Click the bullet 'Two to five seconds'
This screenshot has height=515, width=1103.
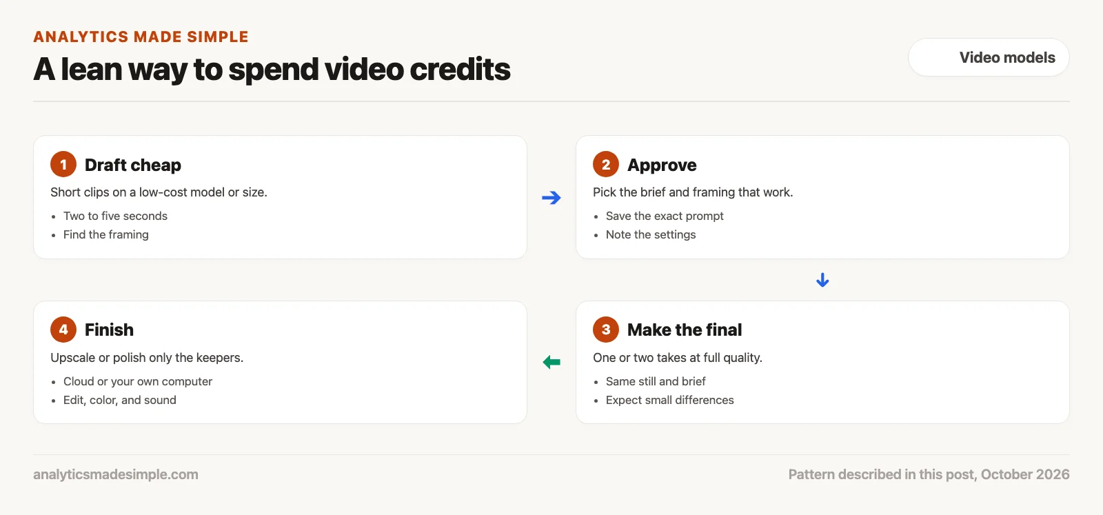(115, 216)
